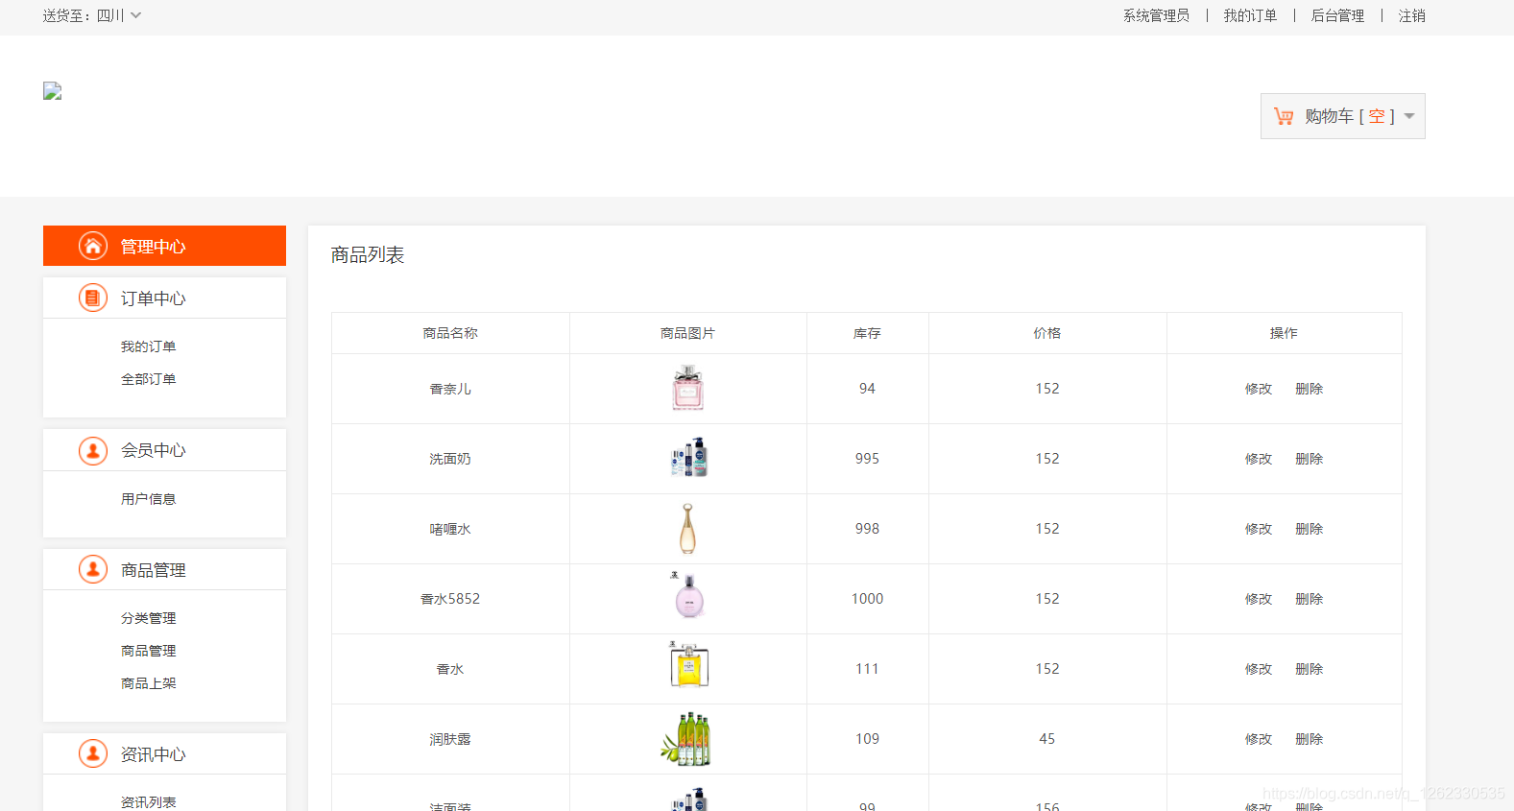Screen dimensions: 1514x811
Task: Click the product name 润肤露
Action: [450, 739]
